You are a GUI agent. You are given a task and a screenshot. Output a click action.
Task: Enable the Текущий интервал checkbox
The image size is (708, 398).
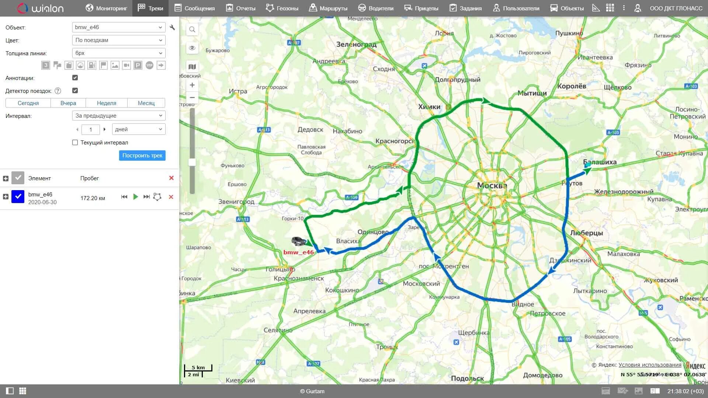pyautogui.click(x=75, y=143)
